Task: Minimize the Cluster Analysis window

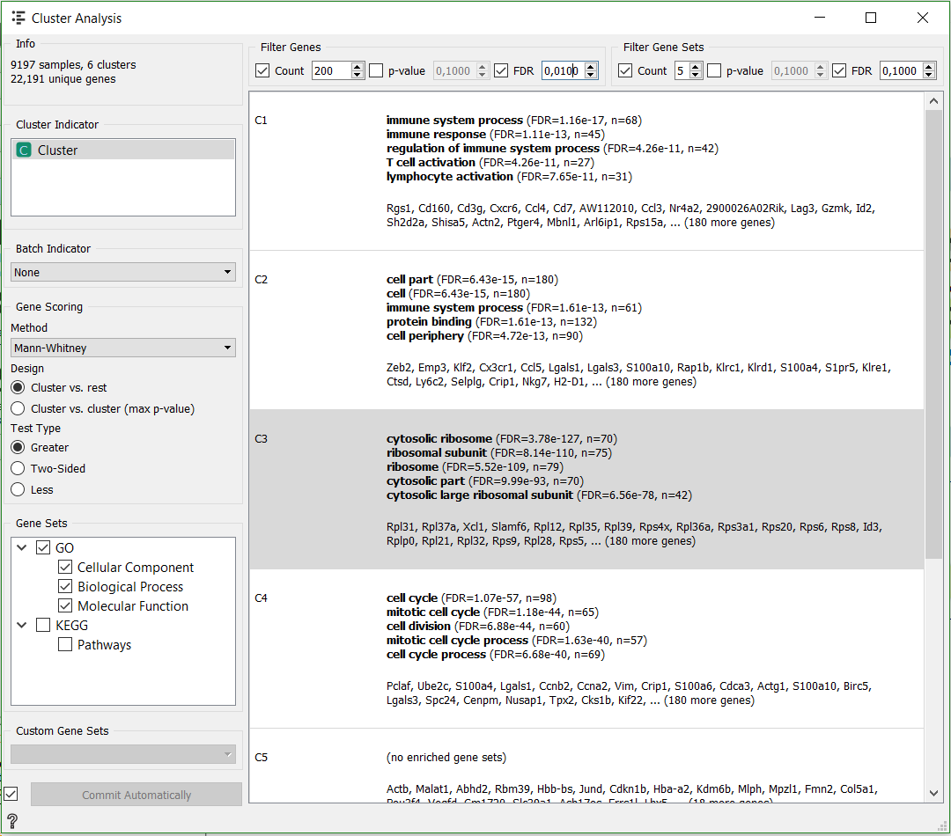Action: (x=820, y=18)
